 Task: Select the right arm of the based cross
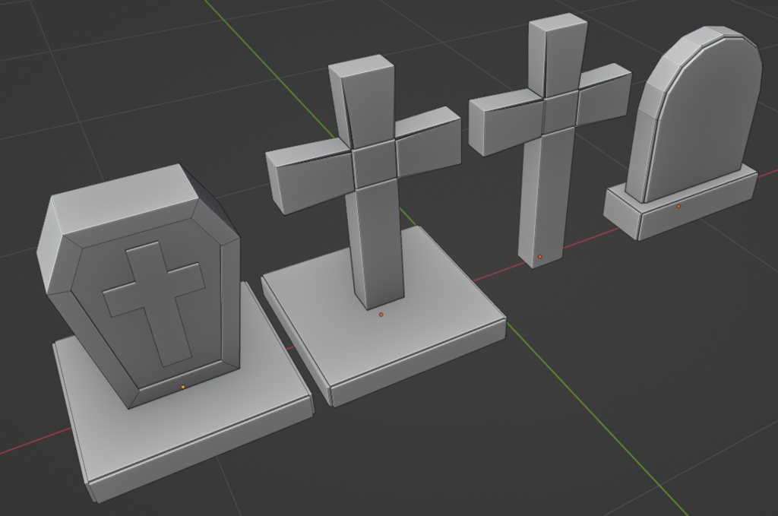(x=429, y=141)
